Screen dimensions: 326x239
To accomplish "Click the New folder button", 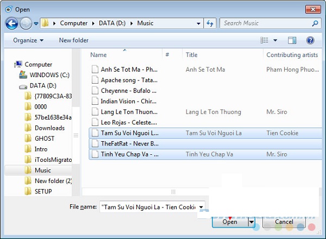I will [x=73, y=40].
